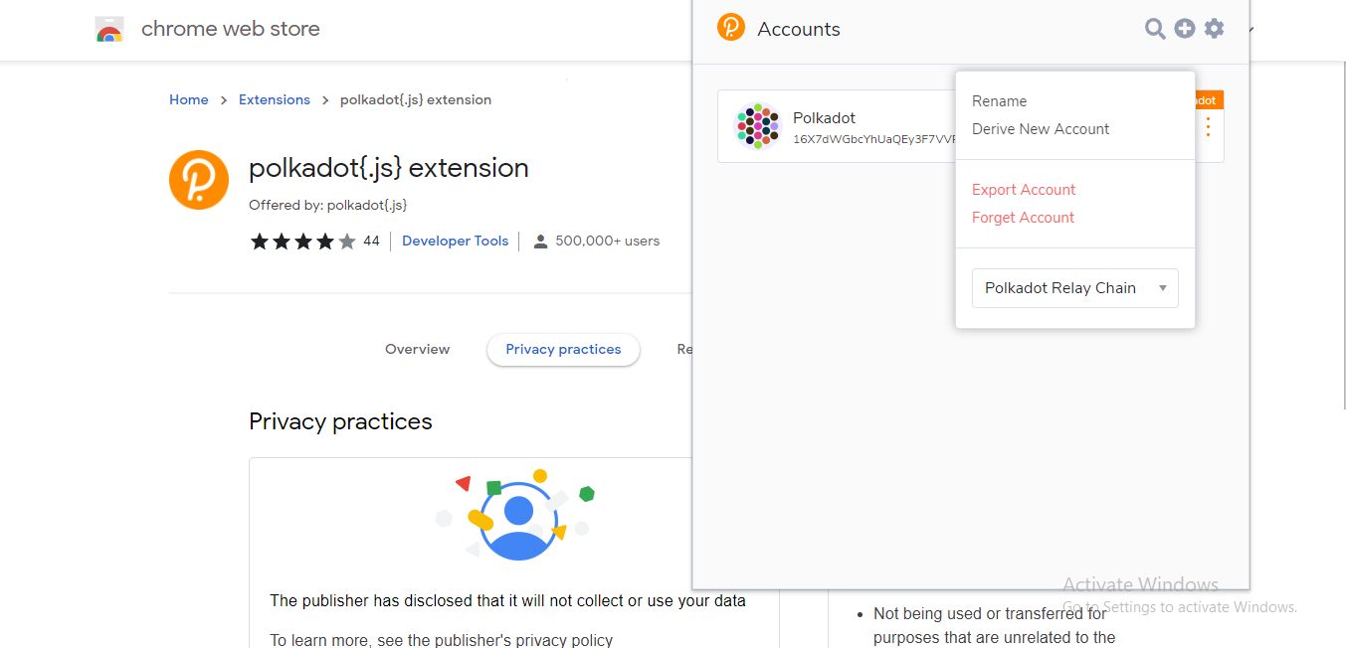Click the Polkadot account identicon
The image size is (1346, 648).
[x=758, y=126]
